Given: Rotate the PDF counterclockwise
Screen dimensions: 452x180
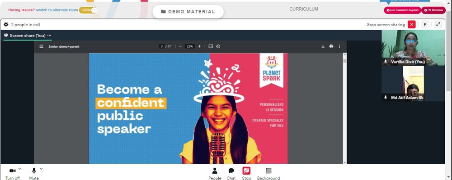Looking at the screenshot, I should click(218, 46).
